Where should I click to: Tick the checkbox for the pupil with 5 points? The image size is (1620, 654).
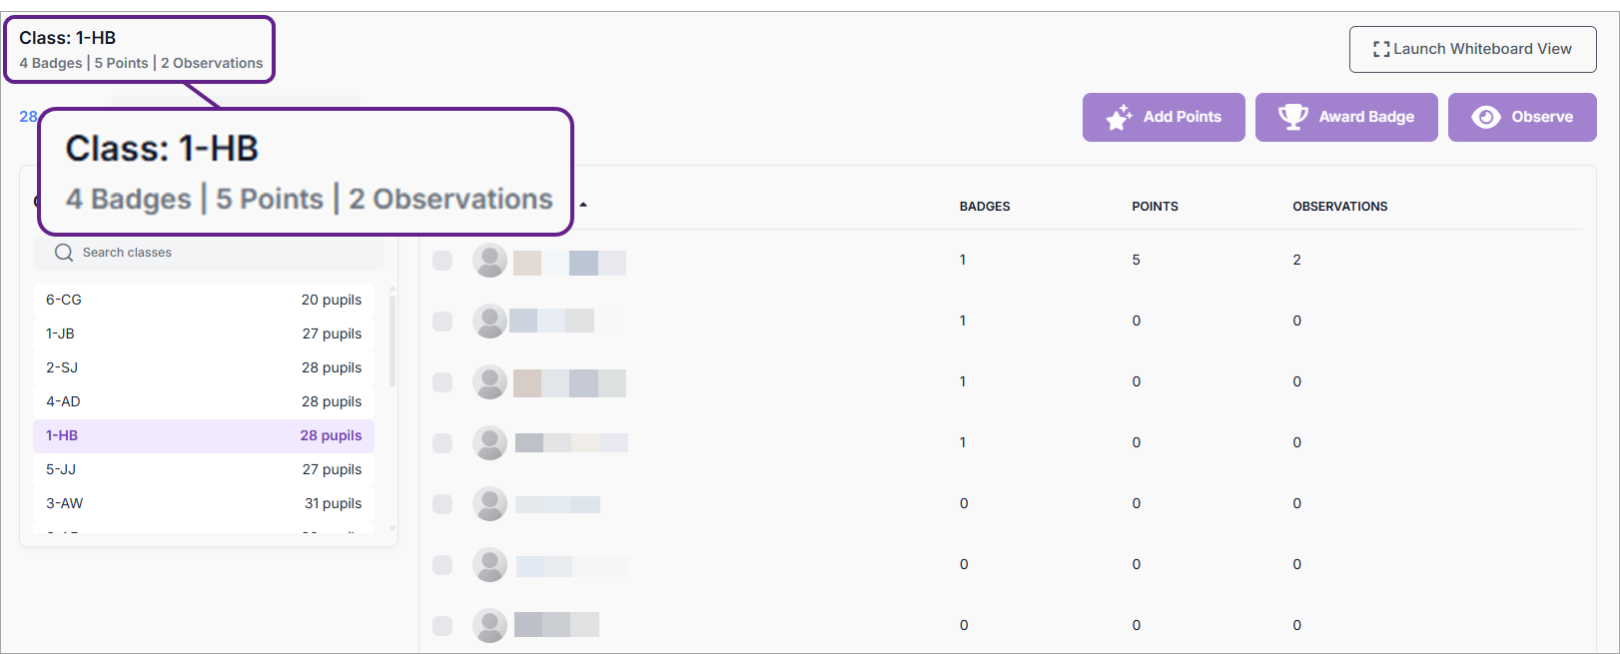442,261
